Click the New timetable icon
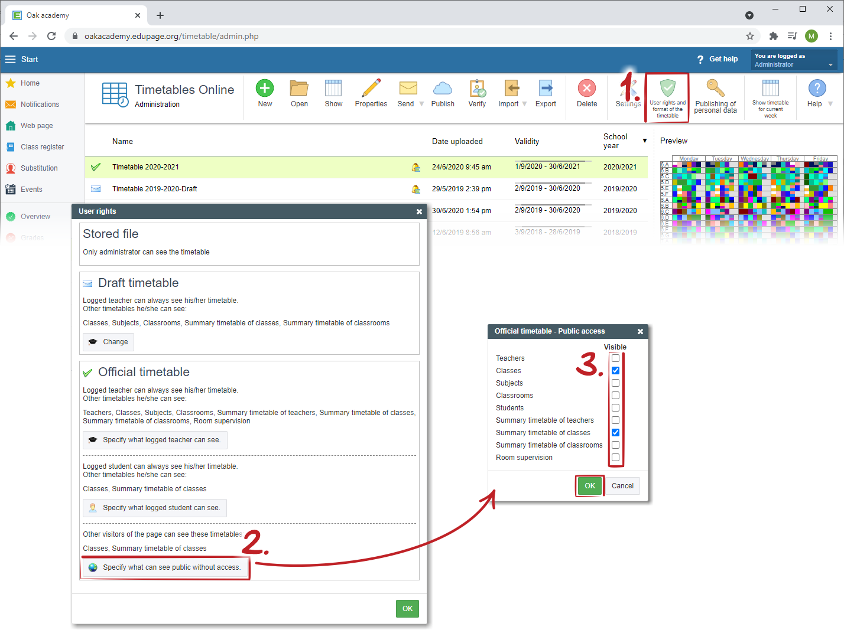Screen dimensions: 844x630 265,89
